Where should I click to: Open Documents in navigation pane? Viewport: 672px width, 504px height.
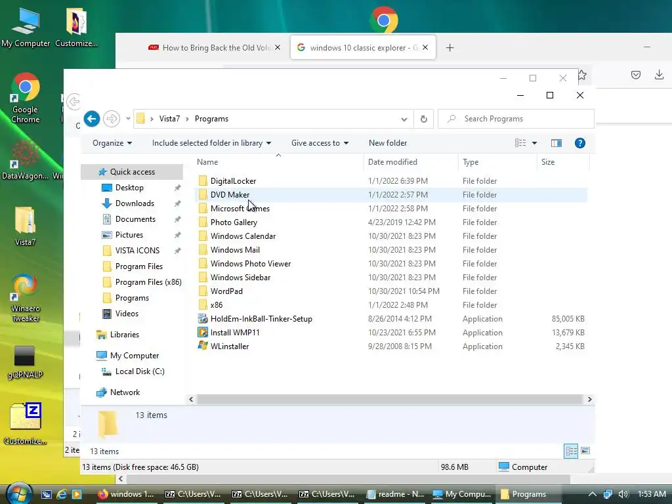coord(135,219)
